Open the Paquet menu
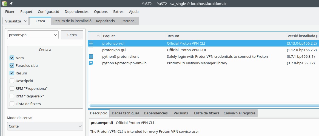The image size is (319, 136). (x=26, y=11)
